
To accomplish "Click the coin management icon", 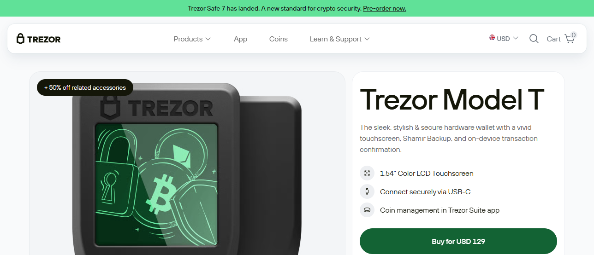I will (367, 210).
